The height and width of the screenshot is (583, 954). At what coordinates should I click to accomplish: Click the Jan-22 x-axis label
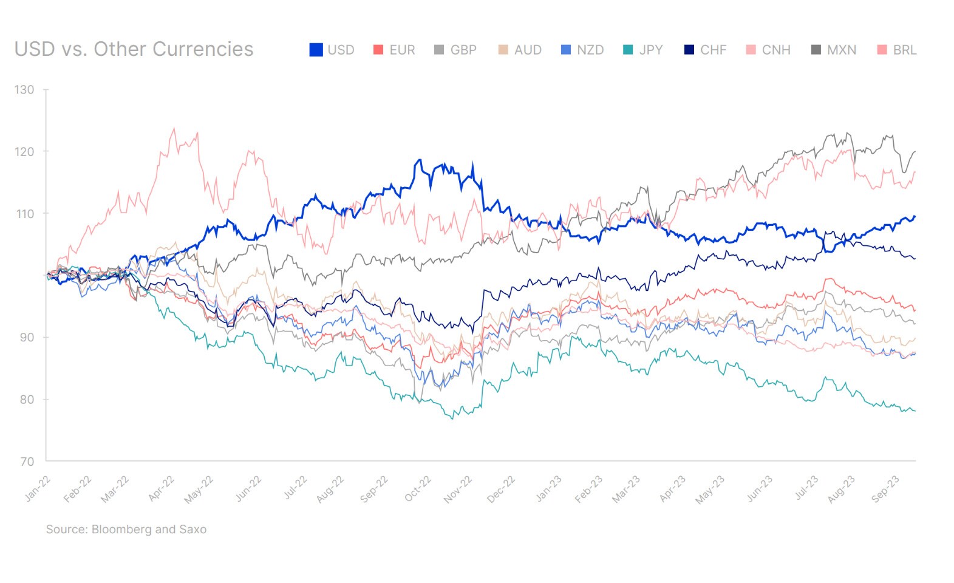38,489
